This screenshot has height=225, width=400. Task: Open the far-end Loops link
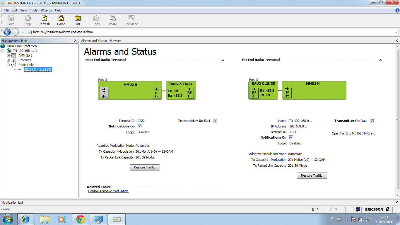pos(282,143)
